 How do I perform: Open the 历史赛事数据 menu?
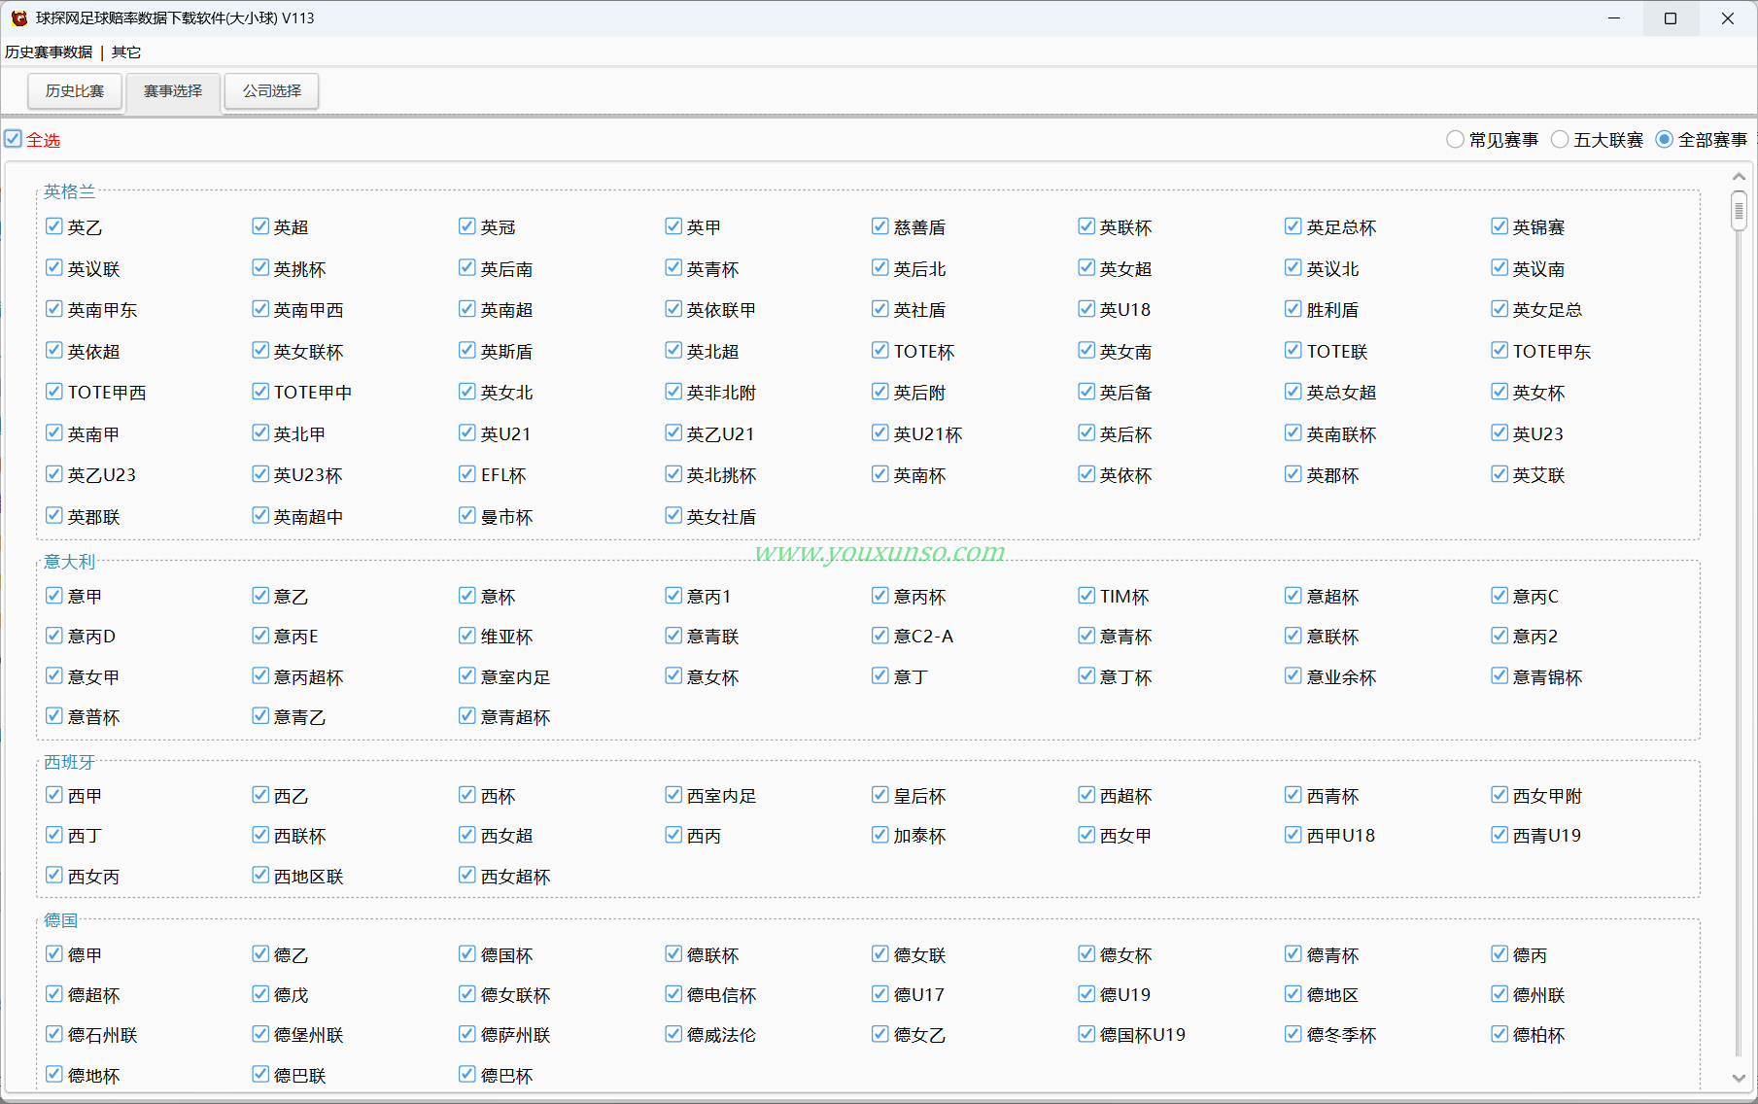(x=49, y=52)
